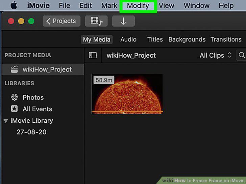The image size is (246, 184).
Task: Select the 27-08-20 event
Action: click(31, 132)
